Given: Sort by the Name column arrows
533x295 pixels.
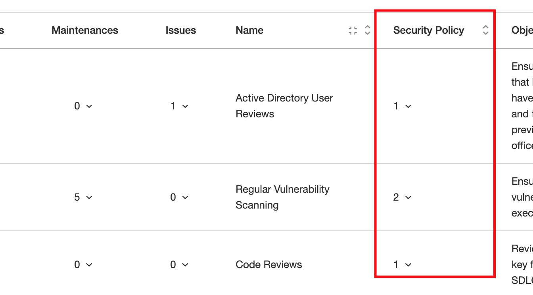Looking at the screenshot, I should (367, 30).
